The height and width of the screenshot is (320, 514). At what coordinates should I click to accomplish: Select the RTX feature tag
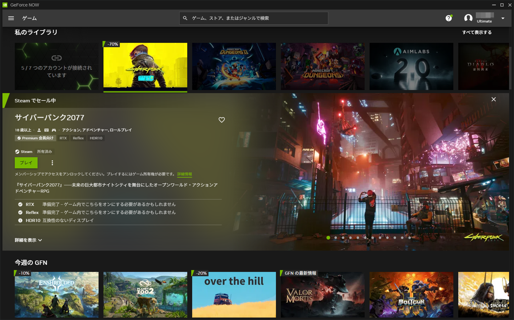click(63, 138)
